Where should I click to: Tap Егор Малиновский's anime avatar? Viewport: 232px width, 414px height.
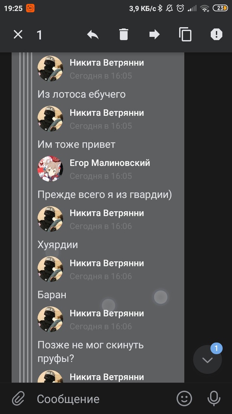pos(50,169)
